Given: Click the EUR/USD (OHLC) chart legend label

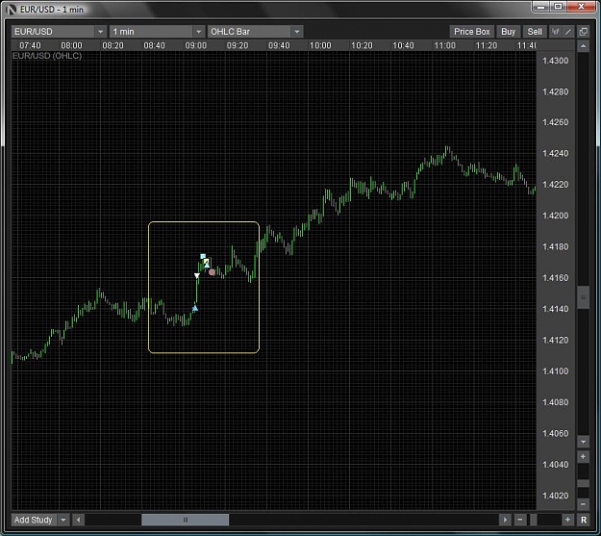Looking at the screenshot, I should click(x=47, y=56).
